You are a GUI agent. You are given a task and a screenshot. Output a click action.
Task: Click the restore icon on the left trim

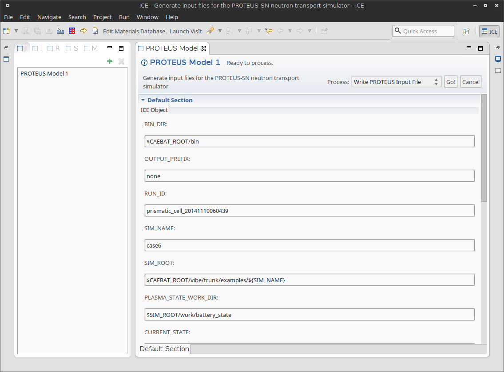pos(6,48)
